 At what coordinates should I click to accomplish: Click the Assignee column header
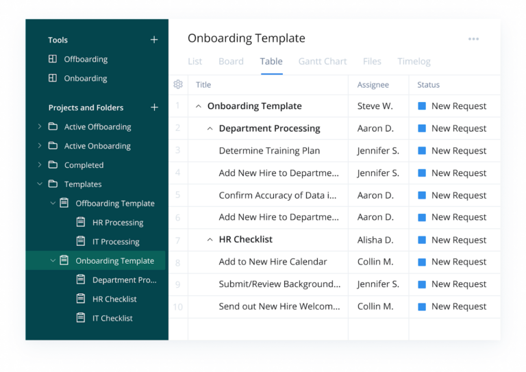click(x=373, y=85)
